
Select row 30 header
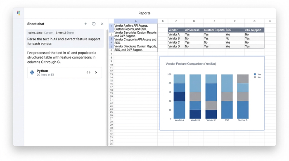[x=111, y=128]
